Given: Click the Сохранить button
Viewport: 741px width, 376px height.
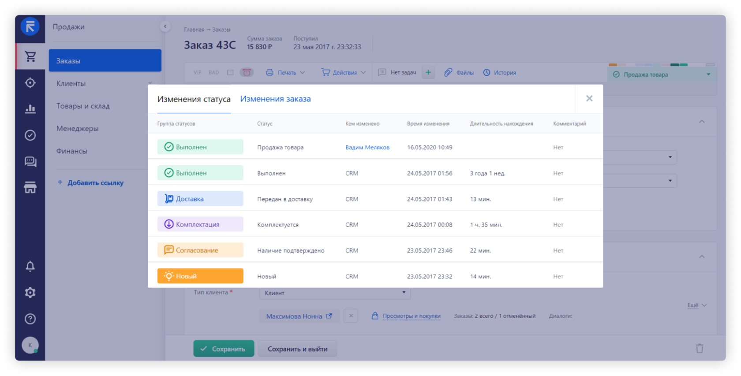Looking at the screenshot, I should [224, 349].
